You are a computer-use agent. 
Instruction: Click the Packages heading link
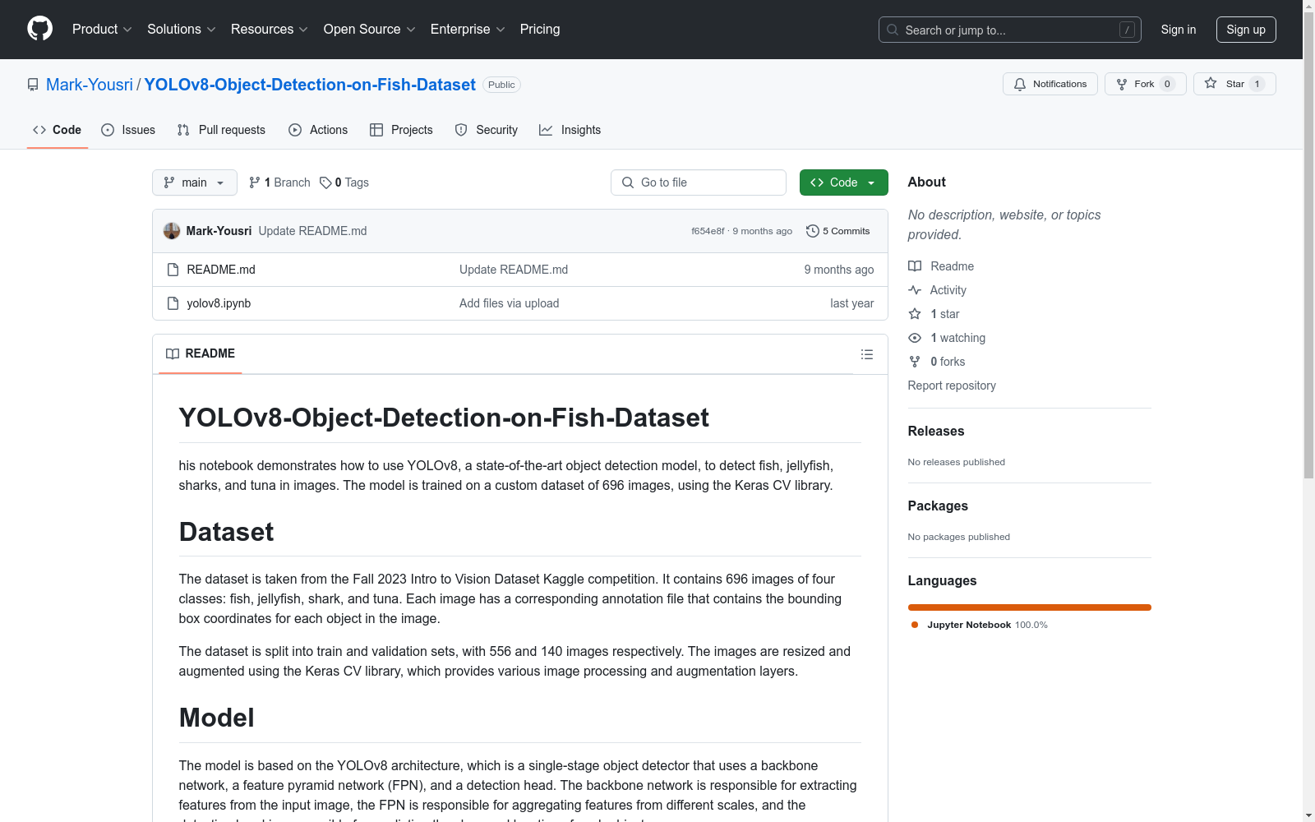(938, 506)
